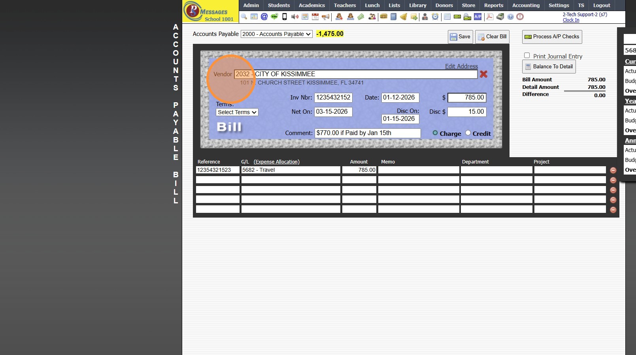Click the Clear Bill button
This screenshot has width=636, height=355.
point(492,37)
